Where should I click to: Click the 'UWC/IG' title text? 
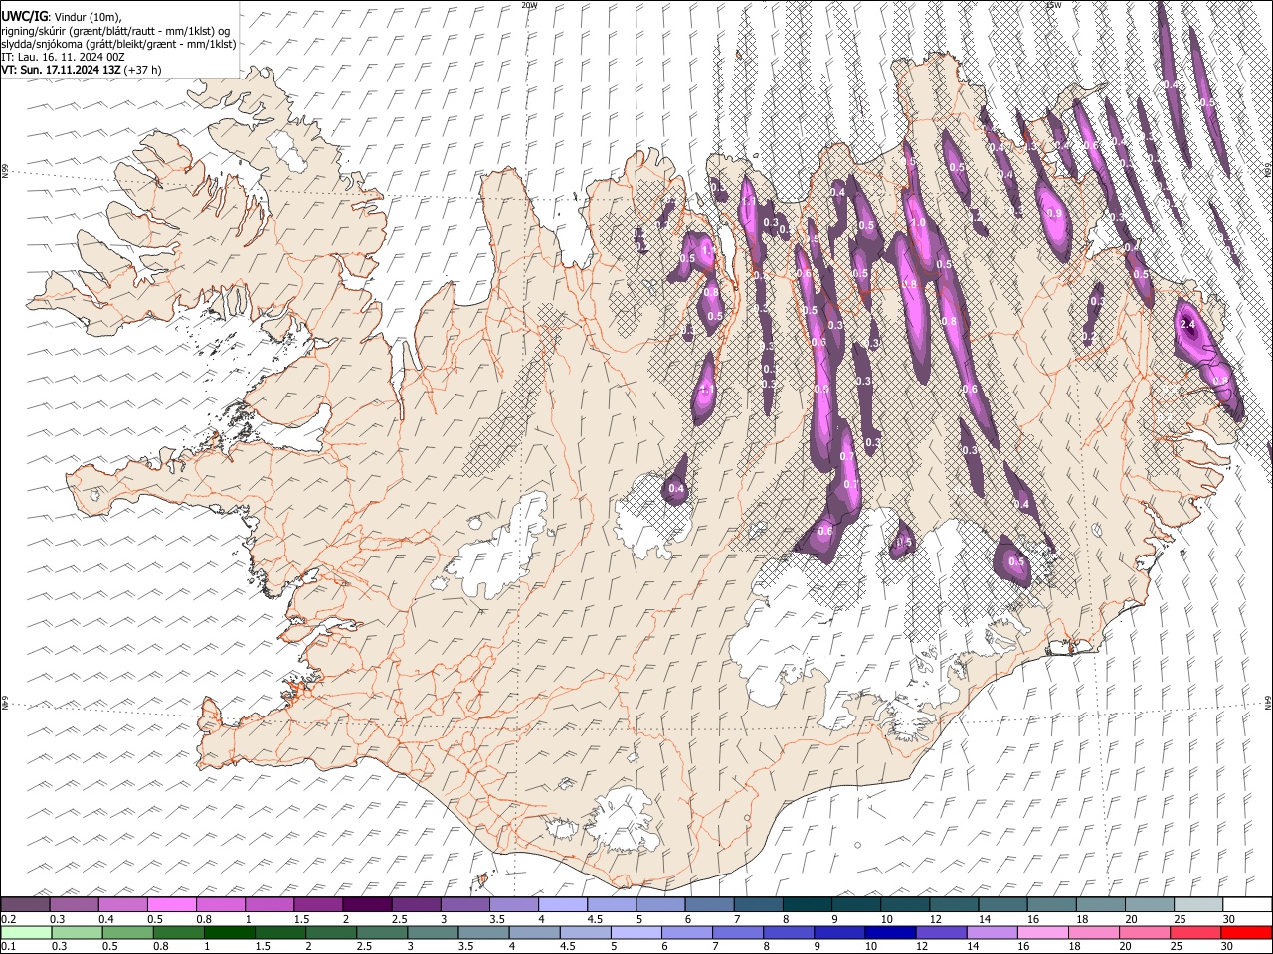click(24, 15)
